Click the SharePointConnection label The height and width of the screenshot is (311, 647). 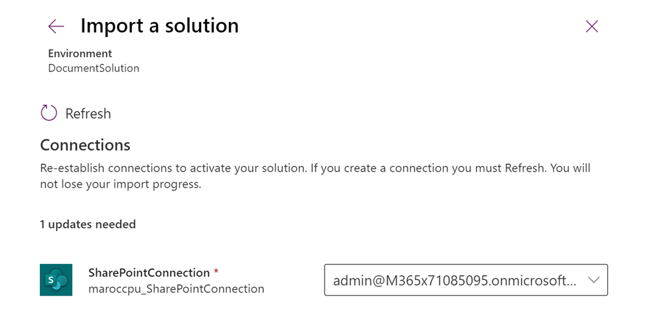click(149, 273)
